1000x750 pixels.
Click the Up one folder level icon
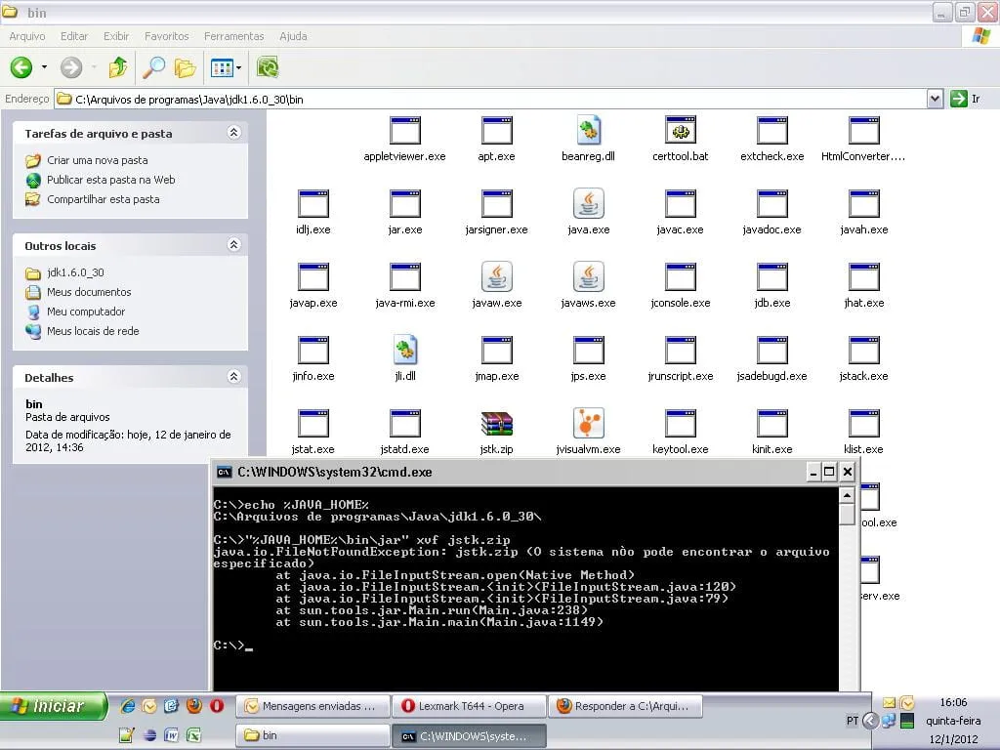pos(118,67)
